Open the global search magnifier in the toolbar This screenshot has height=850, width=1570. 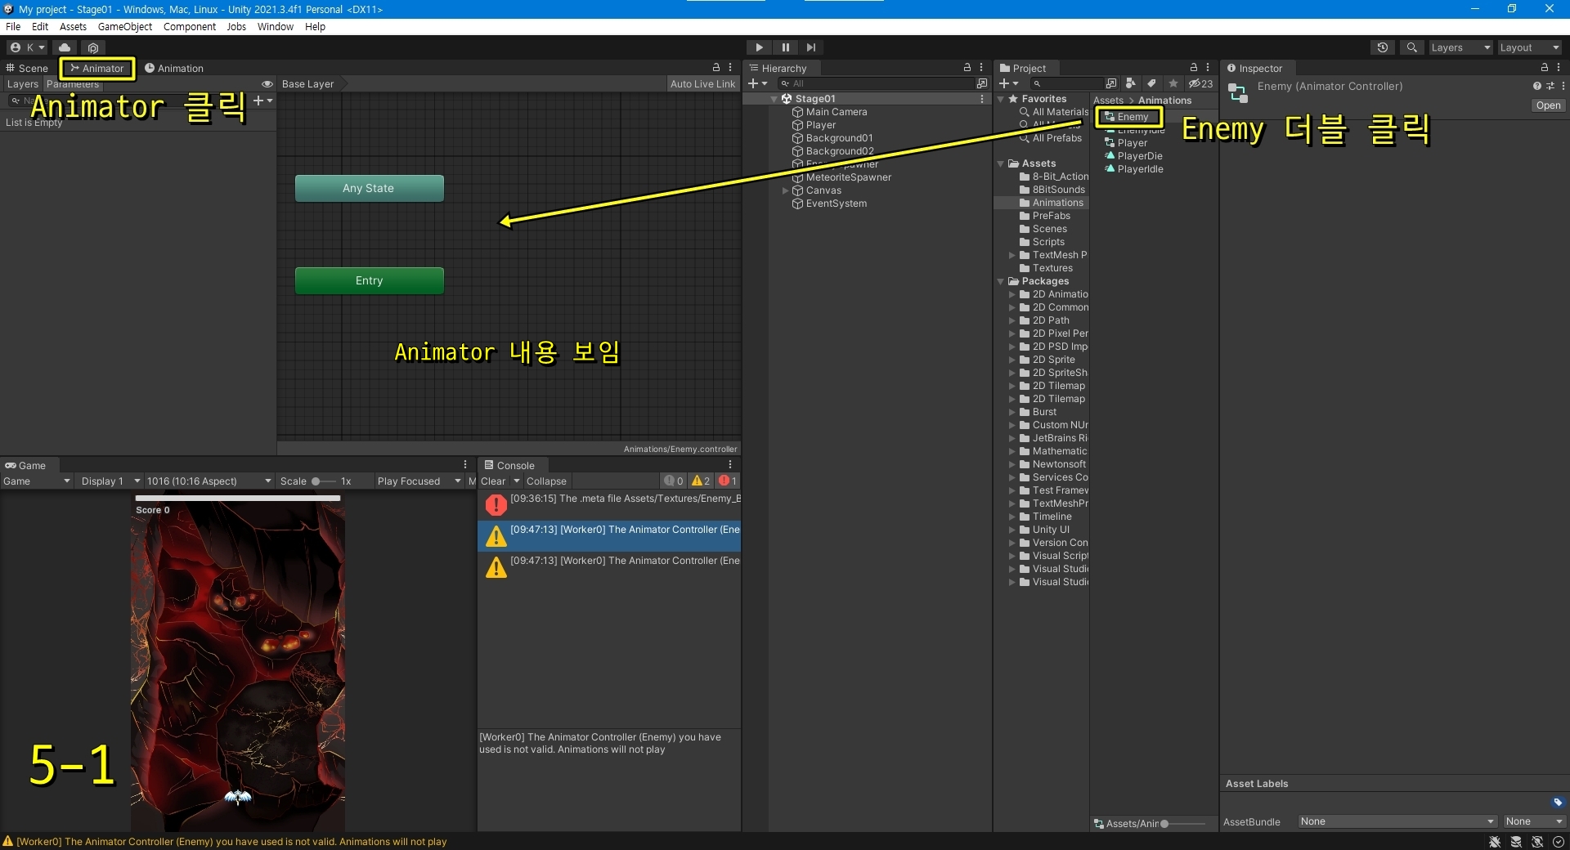1411,47
